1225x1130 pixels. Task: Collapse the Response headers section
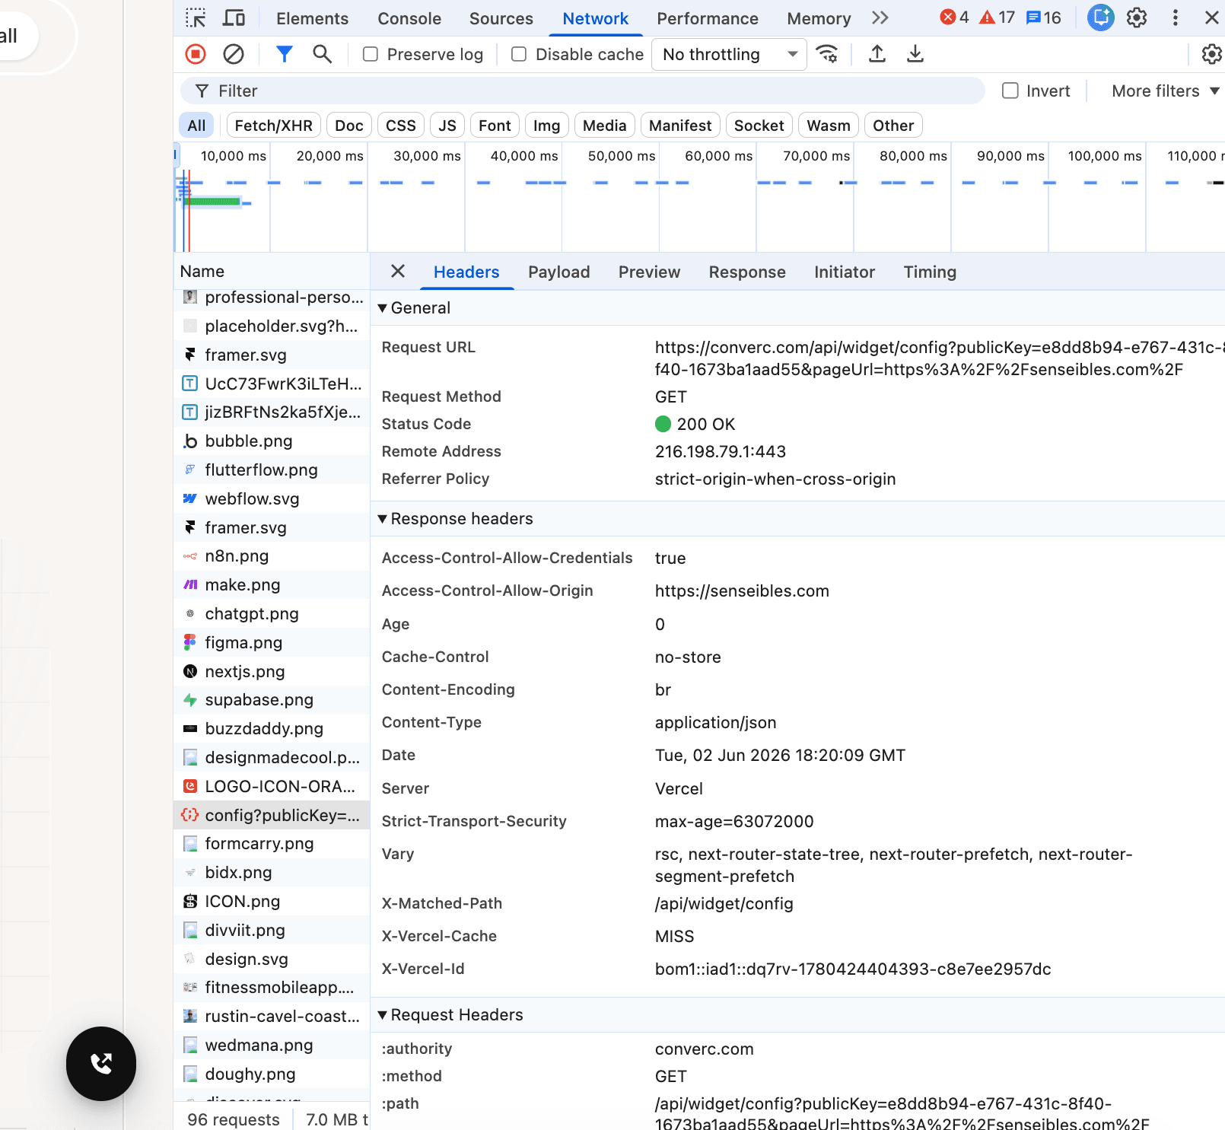tap(456, 518)
